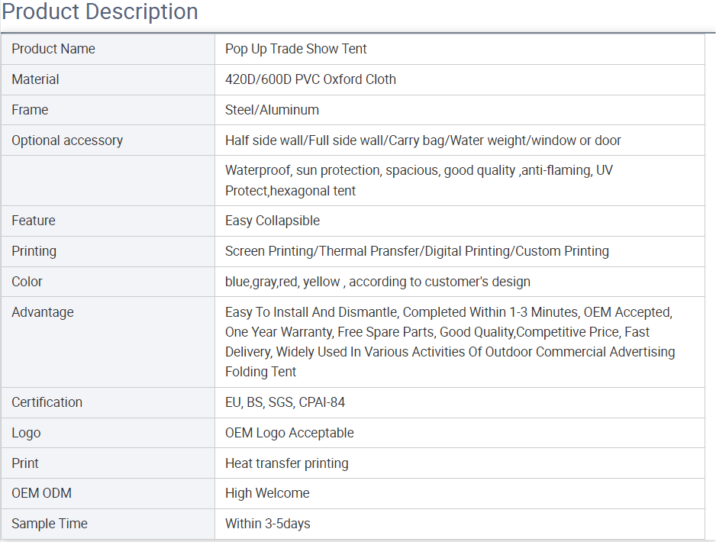
Task: Click the value 420D/600D PVC Oxford Cloth
Action: 311,79
